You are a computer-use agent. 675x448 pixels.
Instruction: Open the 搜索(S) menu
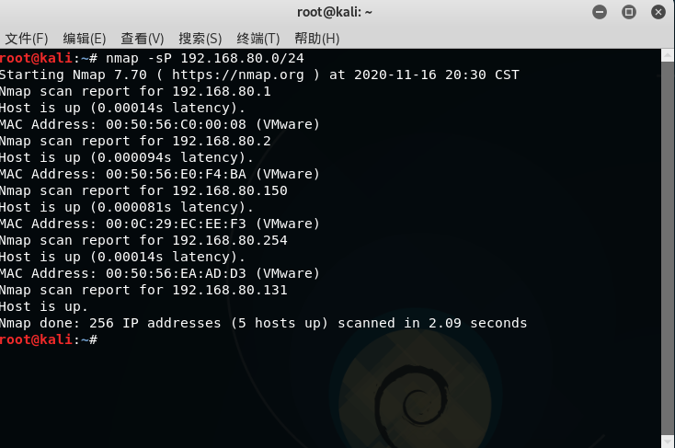click(200, 39)
